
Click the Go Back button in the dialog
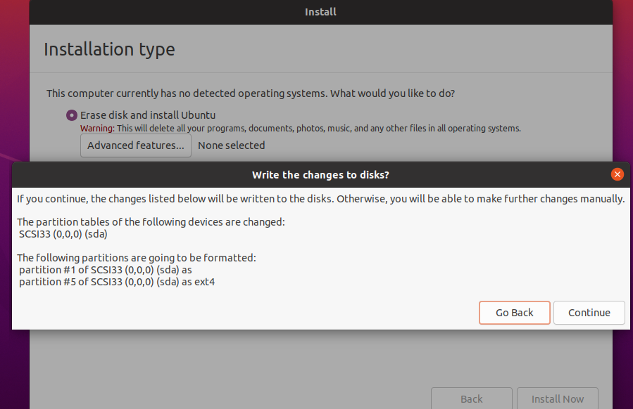point(514,313)
